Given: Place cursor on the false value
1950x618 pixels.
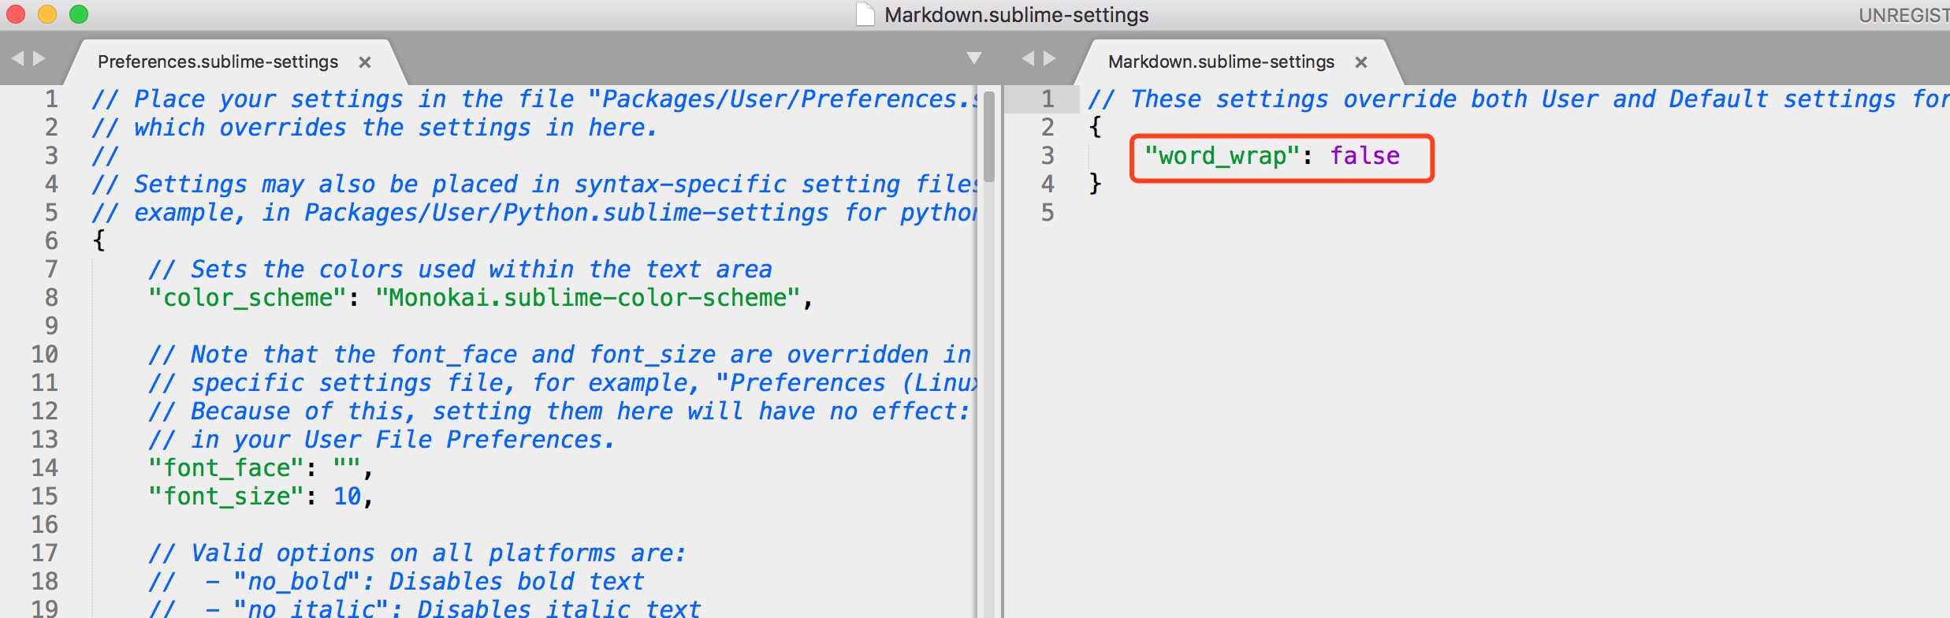Looking at the screenshot, I should coord(1365,156).
